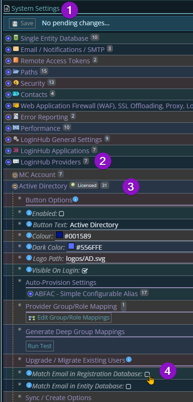
Task: Click the Email / Notifications / SMTP envelope icon
Action: 16,49
